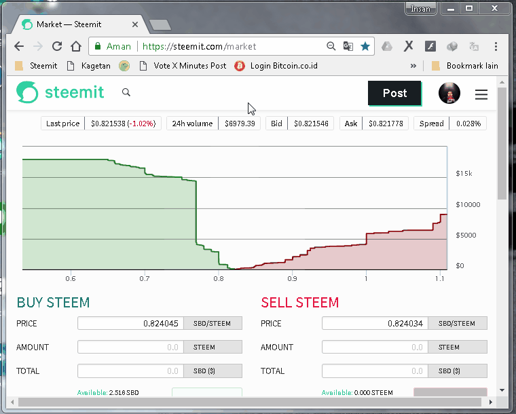Click the address bar URL
Image resolution: width=516 pixels, height=414 pixels.
pyautogui.click(x=199, y=46)
